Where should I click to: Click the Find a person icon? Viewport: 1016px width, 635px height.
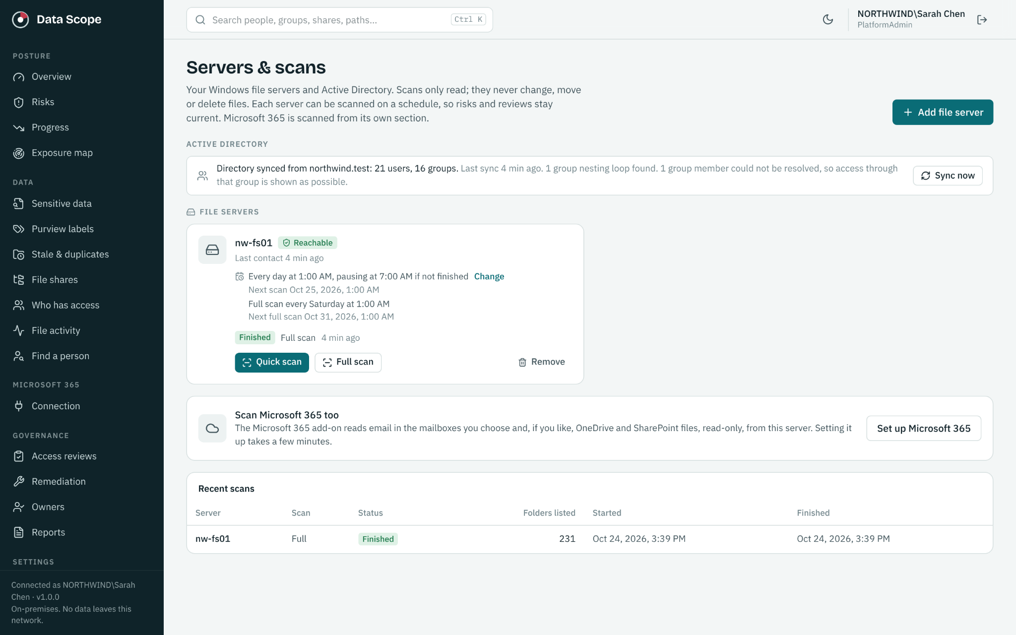click(x=19, y=356)
